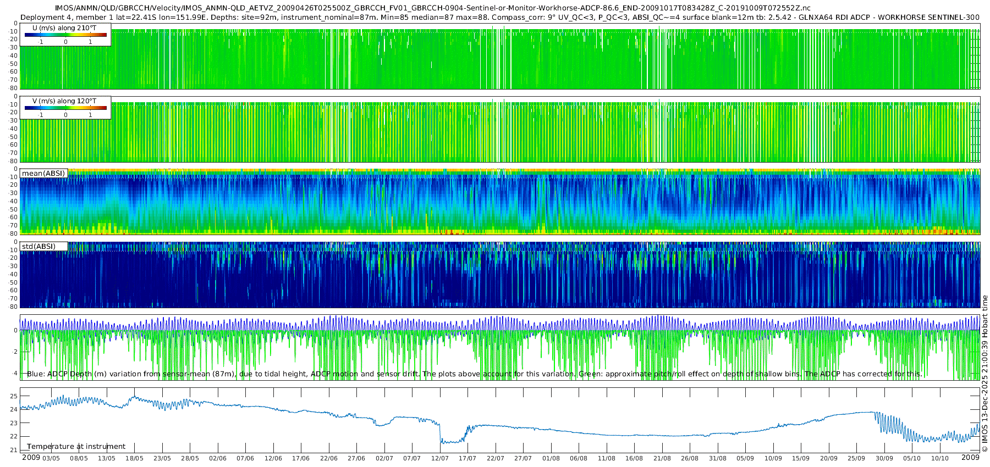Image resolution: width=990 pixels, height=467 pixels.
Task: Click the 05/09 date tick label
Action: point(745,458)
